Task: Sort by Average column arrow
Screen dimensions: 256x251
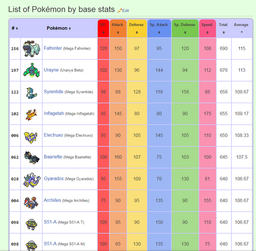Action: (242, 32)
